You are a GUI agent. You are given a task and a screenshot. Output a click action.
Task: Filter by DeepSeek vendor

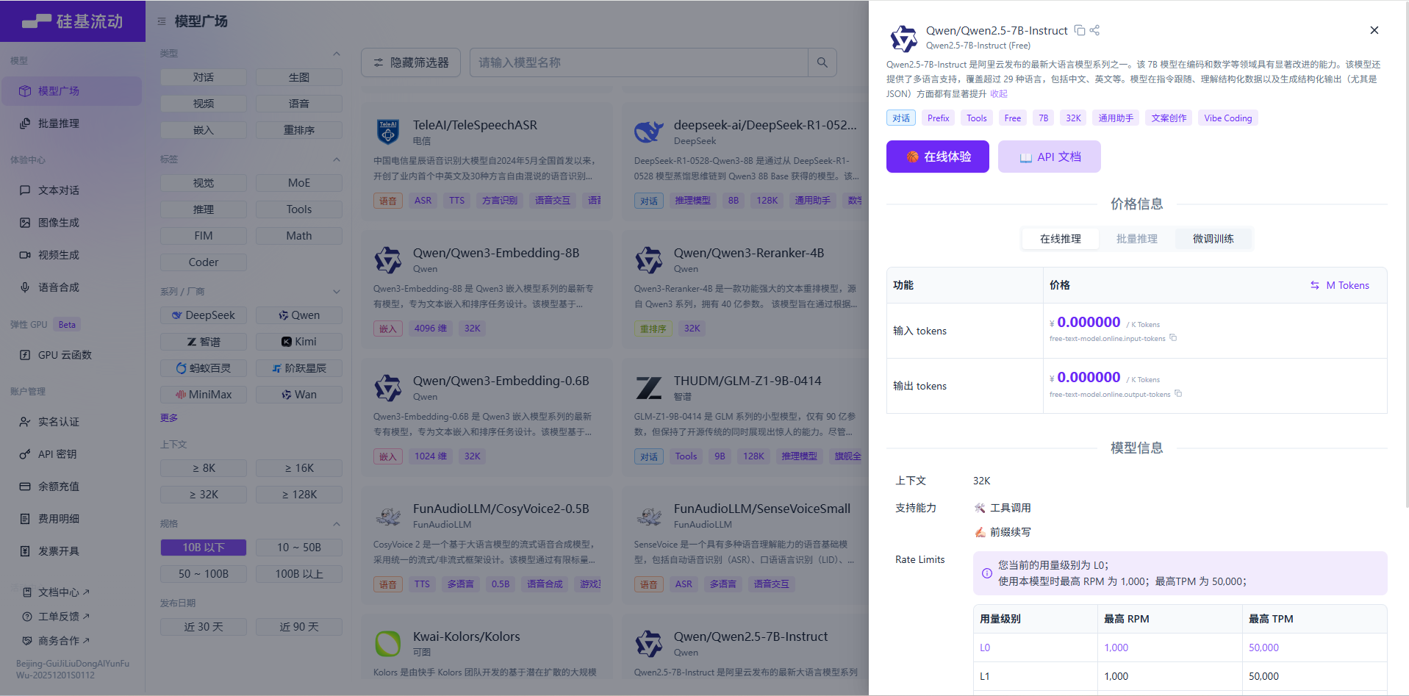point(204,315)
